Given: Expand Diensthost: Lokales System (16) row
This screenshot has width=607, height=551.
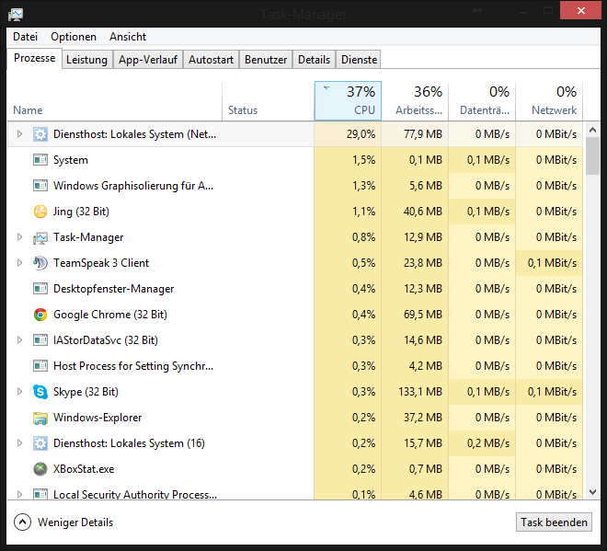Looking at the screenshot, I should click(19, 443).
